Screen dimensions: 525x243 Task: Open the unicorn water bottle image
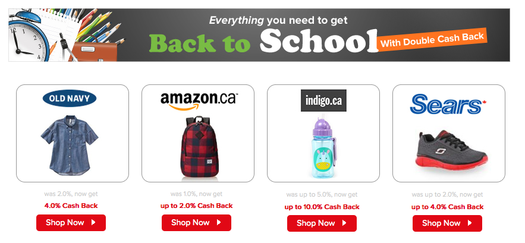pos(323,147)
